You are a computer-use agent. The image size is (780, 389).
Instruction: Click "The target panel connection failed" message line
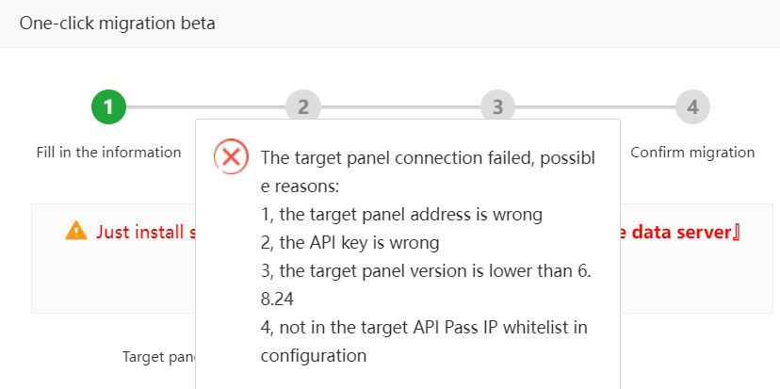pos(428,157)
